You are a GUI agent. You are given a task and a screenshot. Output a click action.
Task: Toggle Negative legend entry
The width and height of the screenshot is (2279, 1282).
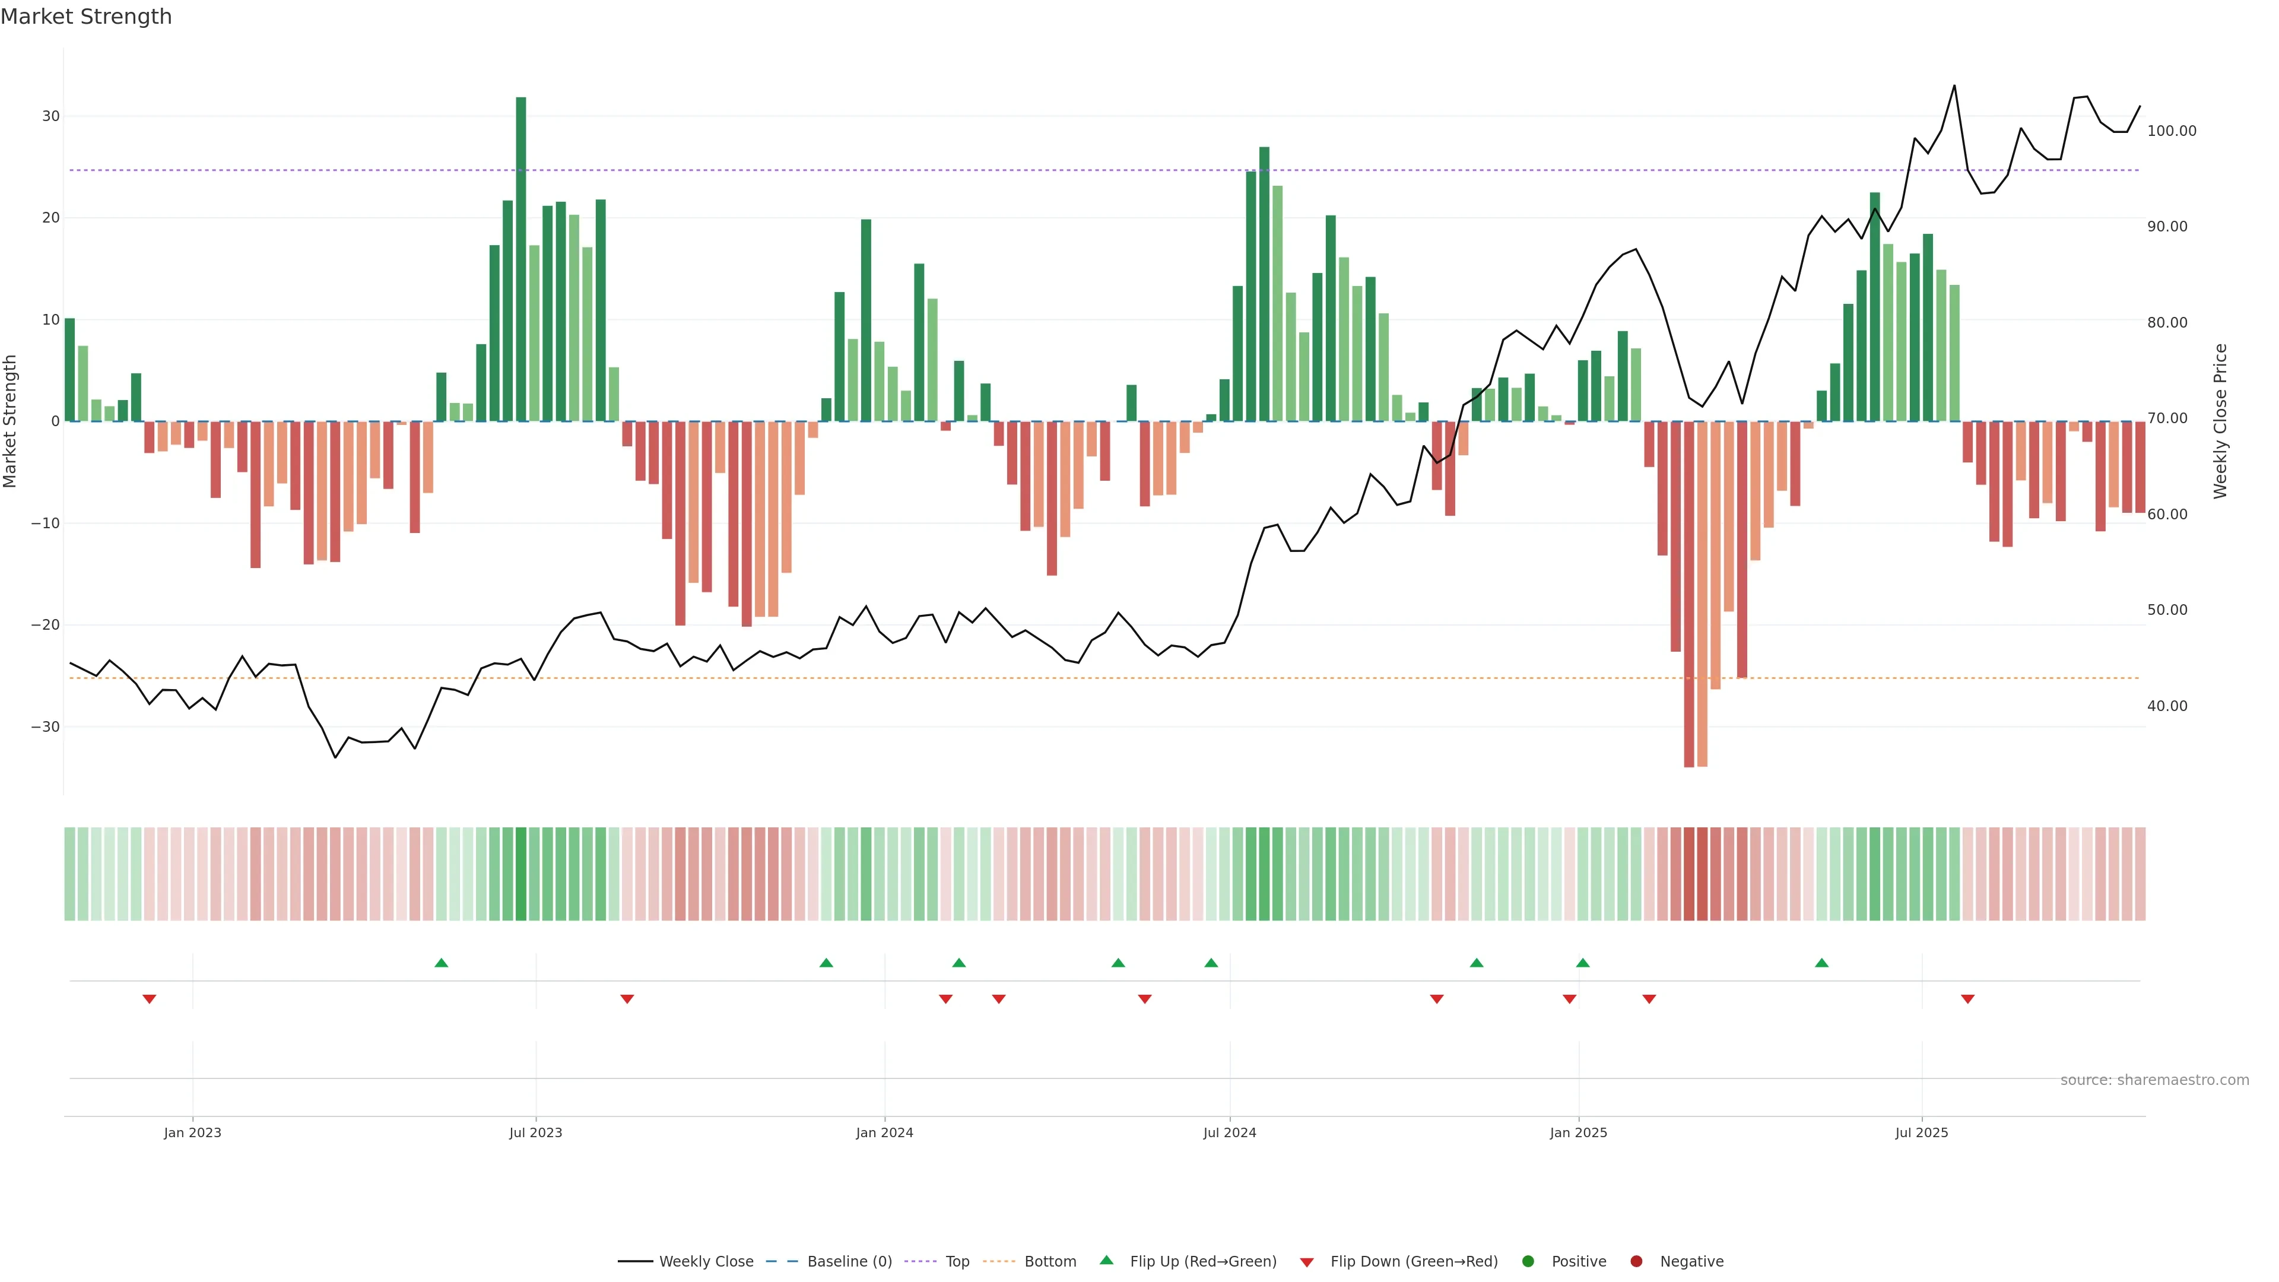[1691, 1262]
